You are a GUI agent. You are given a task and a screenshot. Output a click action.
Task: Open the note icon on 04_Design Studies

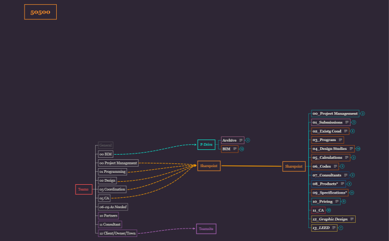tap(351, 149)
